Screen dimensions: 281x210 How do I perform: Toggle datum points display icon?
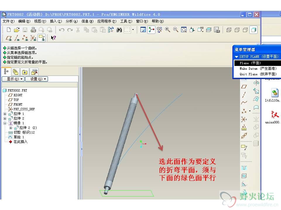[x=25, y=38]
